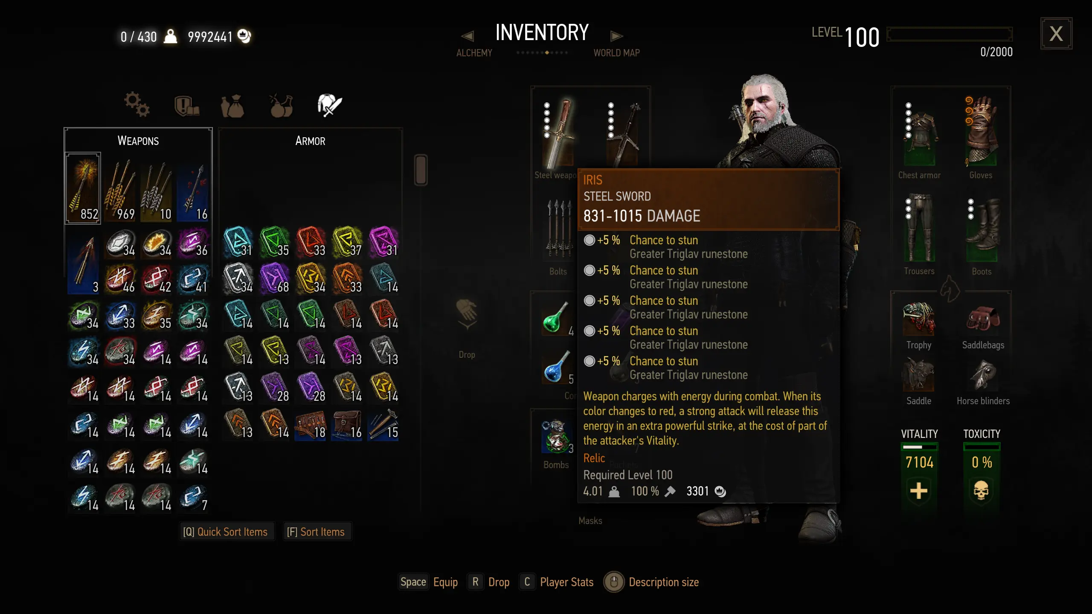Click the inventory scrollbar handle

pyautogui.click(x=421, y=170)
